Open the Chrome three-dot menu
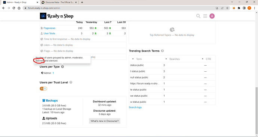258x137 pixels. [x=254, y=8]
